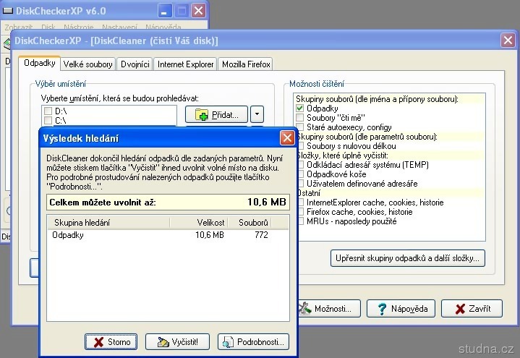The width and height of the screenshot is (520, 358).
Task: Switch to the Velké soubory tab
Action: pyautogui.click(x=88, y=64)
